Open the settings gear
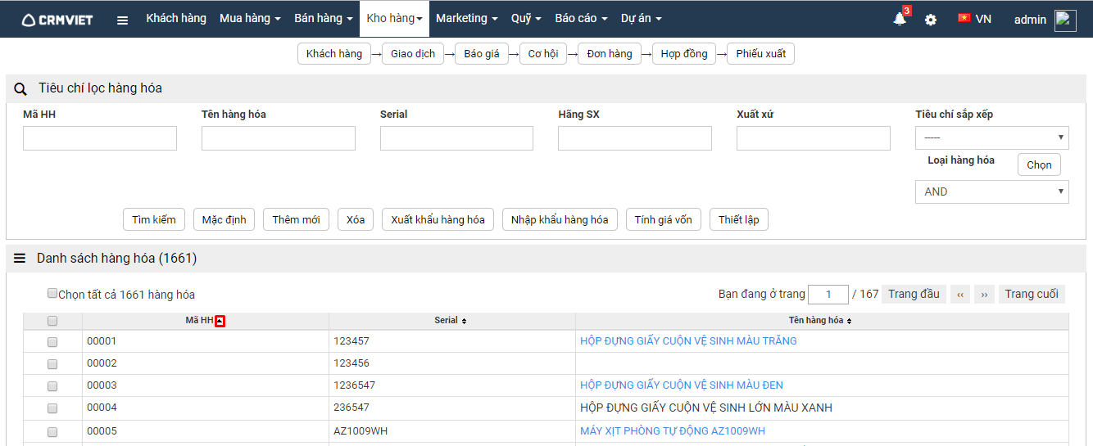 [931, 20]
